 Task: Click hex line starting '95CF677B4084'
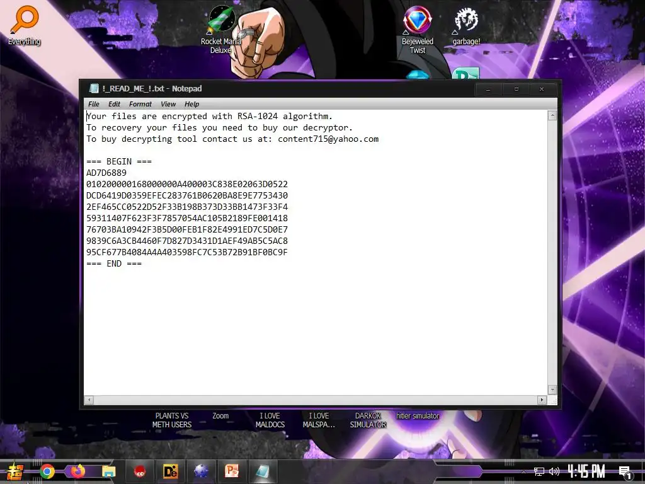[x=187, y=252]
